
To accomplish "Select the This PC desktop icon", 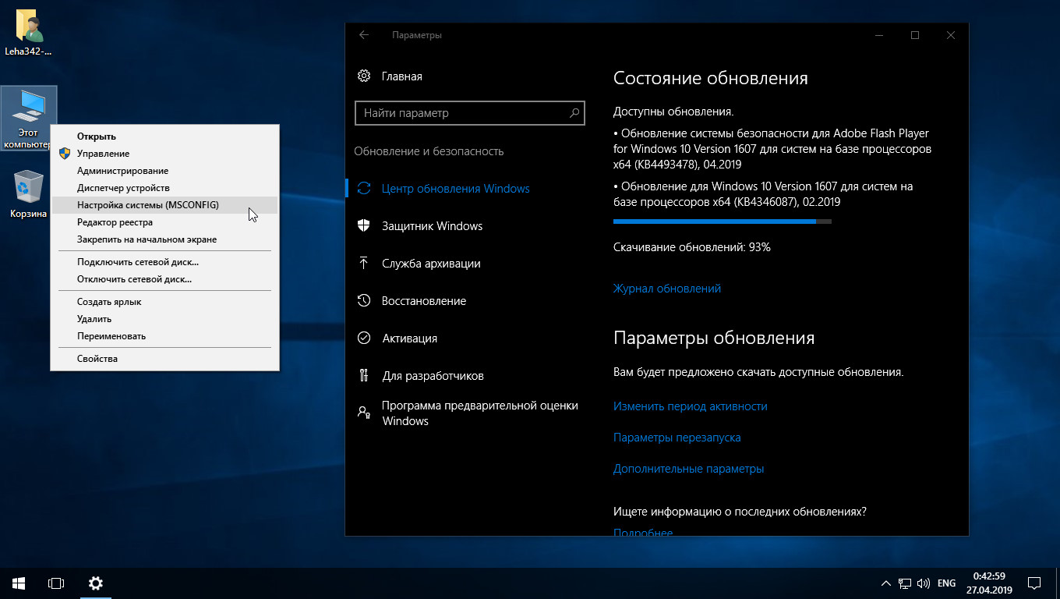I will [29, 119].
